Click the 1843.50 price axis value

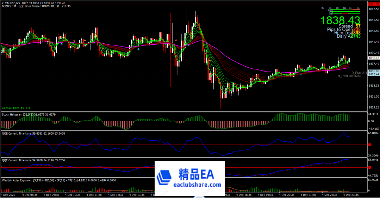point(374,31)
